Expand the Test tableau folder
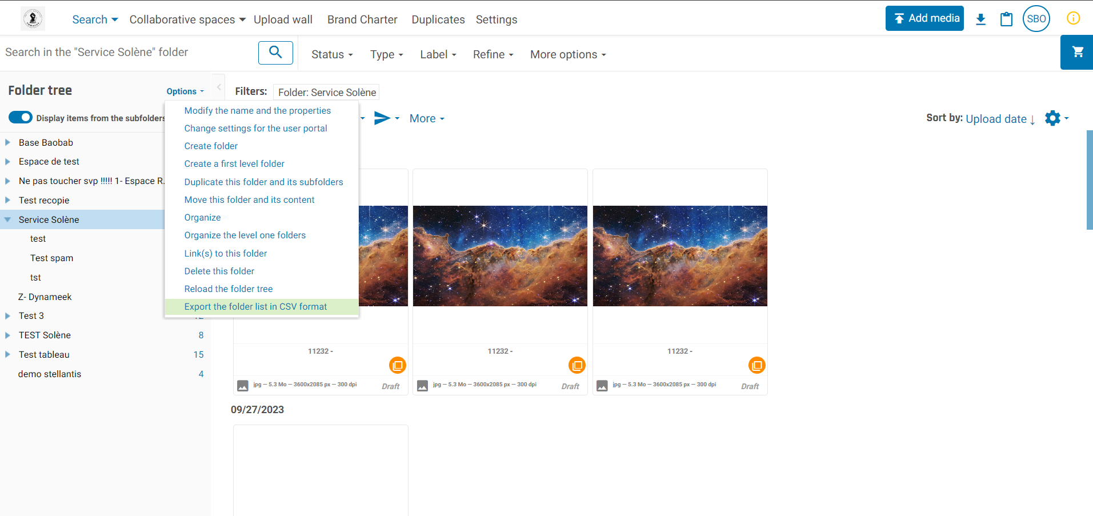1093x516 pixels. pos(7,354)
